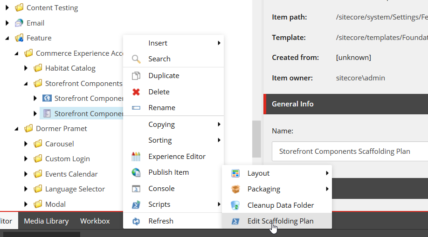The height and width of the screenshot is (237, 428).
Task: Click the Cleanup Data Folder recycle icon
Action: click(x=235, y=205)
